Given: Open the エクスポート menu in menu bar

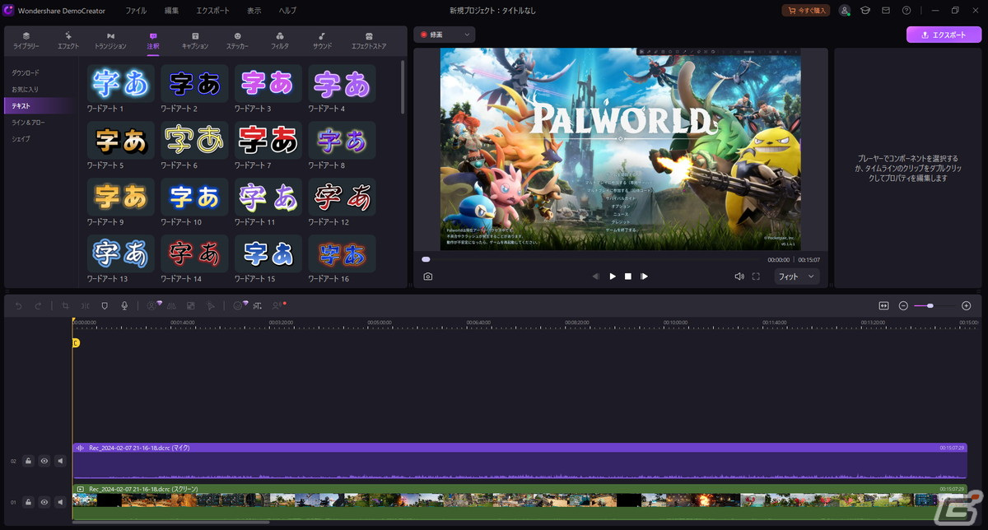Looking at the screenshot, I should pyautogui.click(x=213, y=11).
